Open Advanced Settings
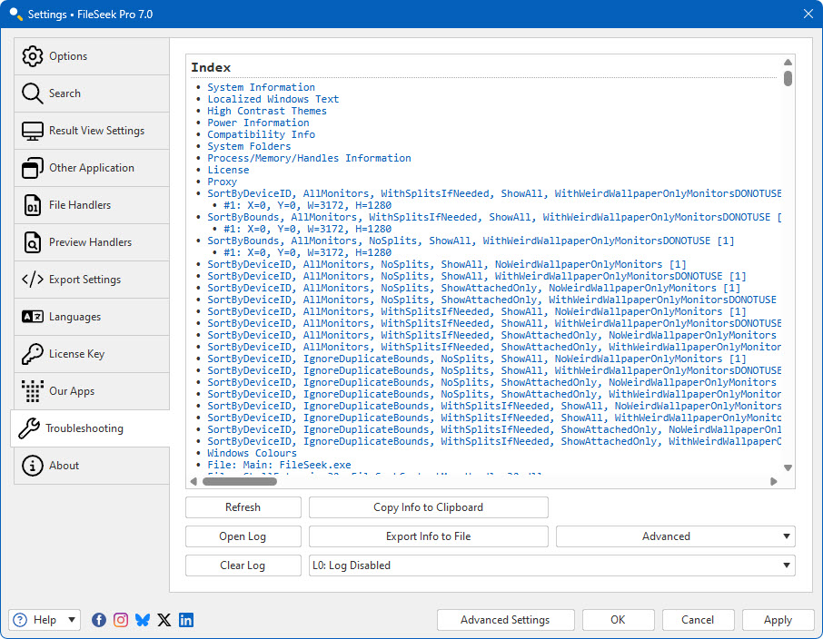This screenshot has height=639, width=823. [505, 620]
